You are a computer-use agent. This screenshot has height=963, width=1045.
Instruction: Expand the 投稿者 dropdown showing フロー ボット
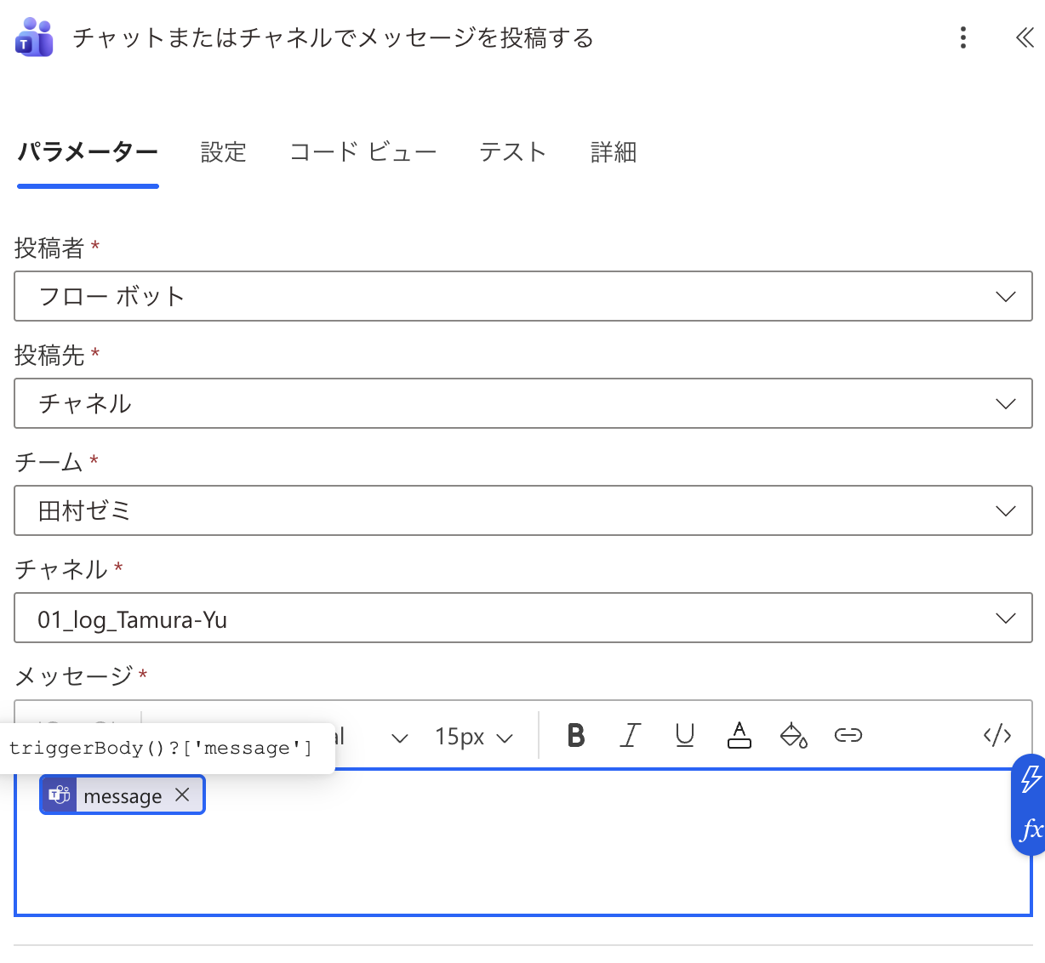[x=522, y=296]
